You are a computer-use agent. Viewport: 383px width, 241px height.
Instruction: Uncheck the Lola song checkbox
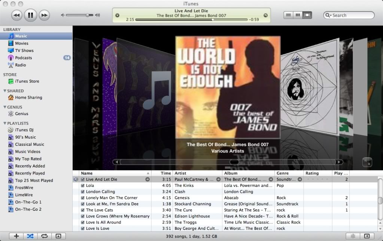point(83,185)
